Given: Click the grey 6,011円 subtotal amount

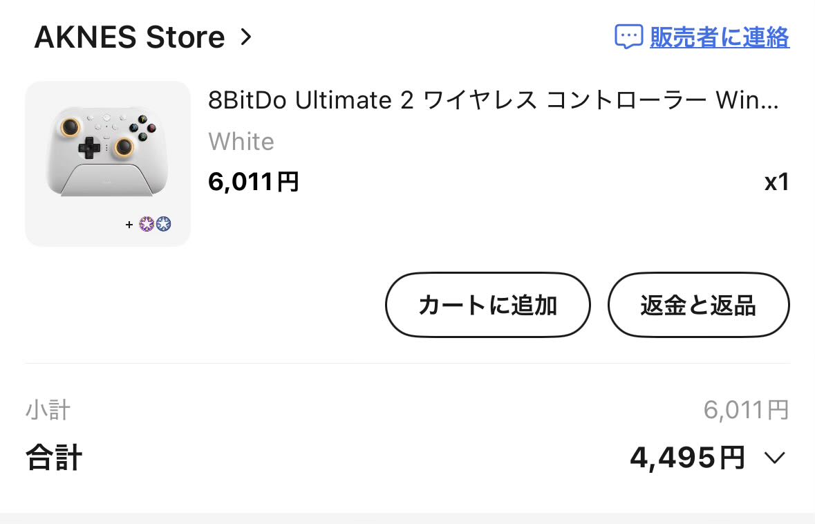Looking at the screenshot, I should coord(746,410).
